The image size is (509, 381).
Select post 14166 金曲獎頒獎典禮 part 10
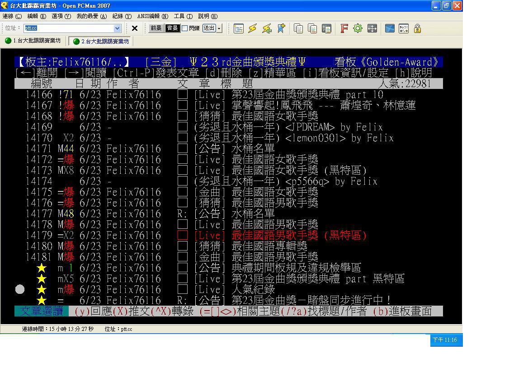click(229, 95)
